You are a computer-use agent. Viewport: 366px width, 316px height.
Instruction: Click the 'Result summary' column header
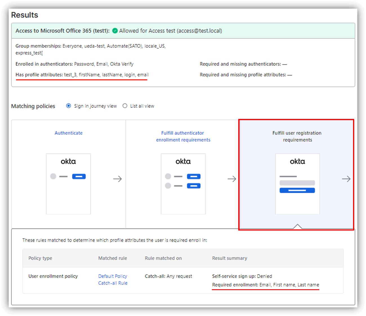(x=230, y=258)
